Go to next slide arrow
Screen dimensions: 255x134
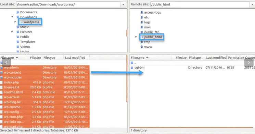point(249,62)
